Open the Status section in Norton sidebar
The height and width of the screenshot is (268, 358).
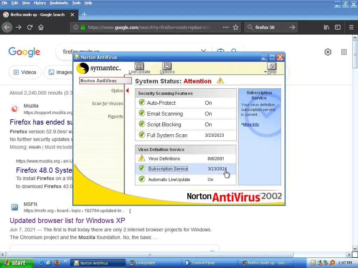117,90
